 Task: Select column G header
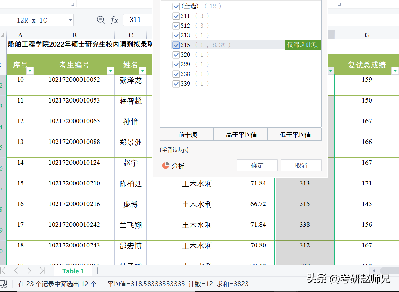click(x=367, y=35)
